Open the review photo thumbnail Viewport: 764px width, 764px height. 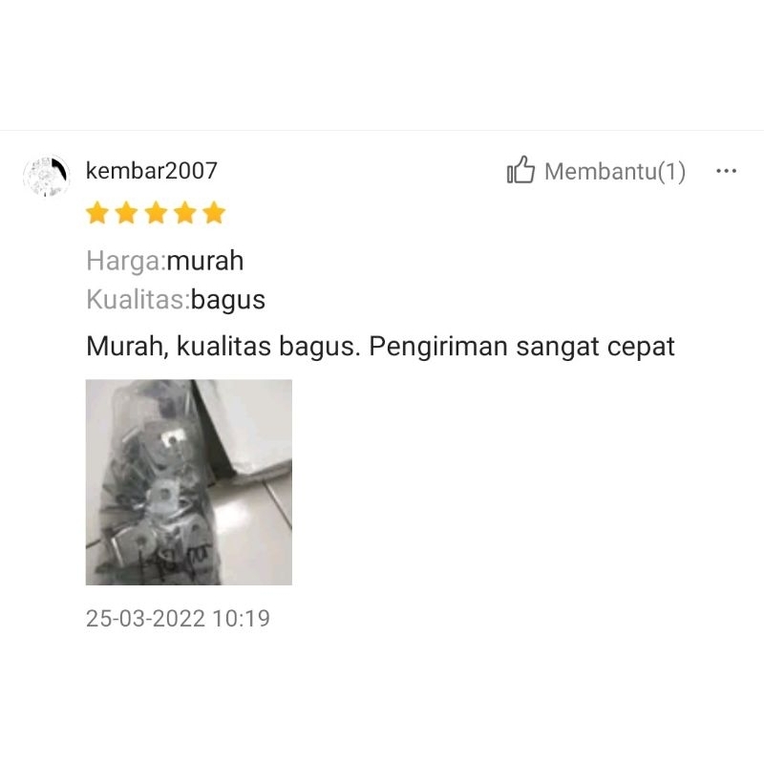point(188,482)
